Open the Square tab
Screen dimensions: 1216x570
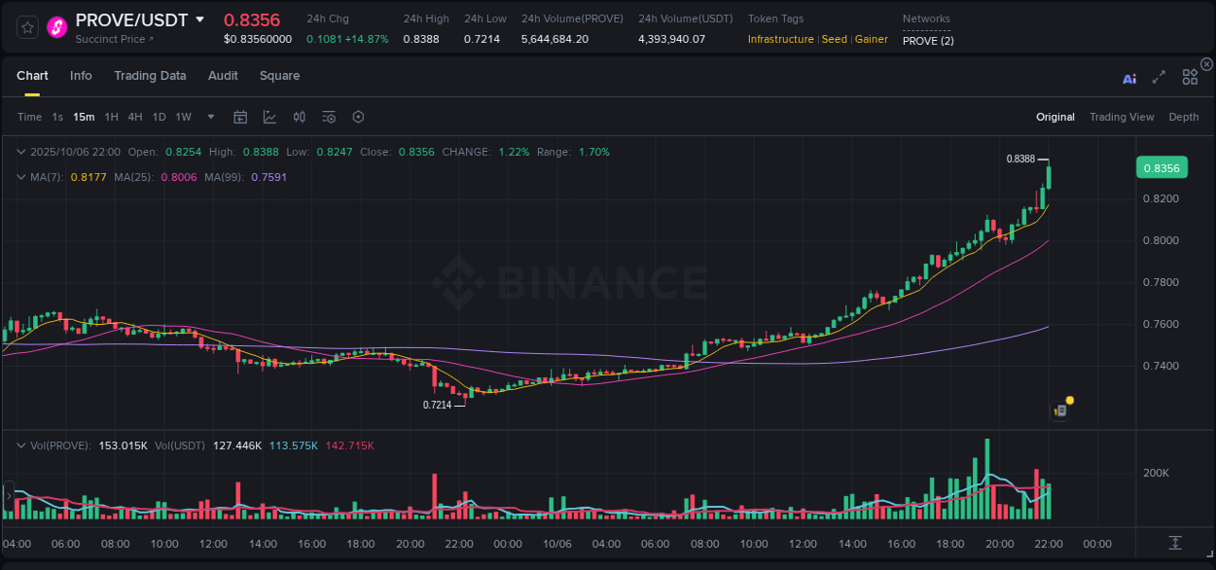pyautogui.click(x=279, y=75)
